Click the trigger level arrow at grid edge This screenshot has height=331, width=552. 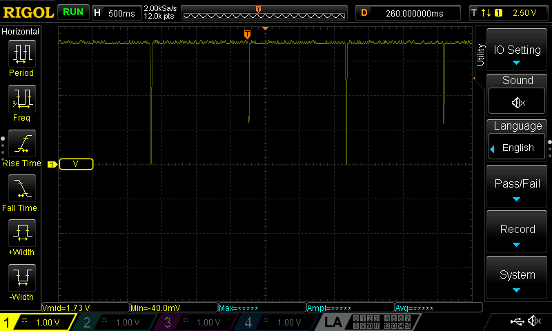(474, 78)
